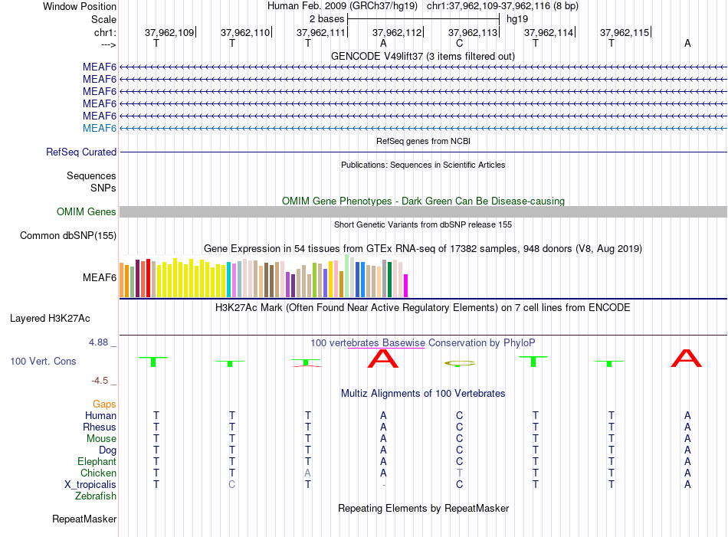Click the gray C in X_tropicalis row
This screenshot has width=728, height=537.
(x=231, y=485)
